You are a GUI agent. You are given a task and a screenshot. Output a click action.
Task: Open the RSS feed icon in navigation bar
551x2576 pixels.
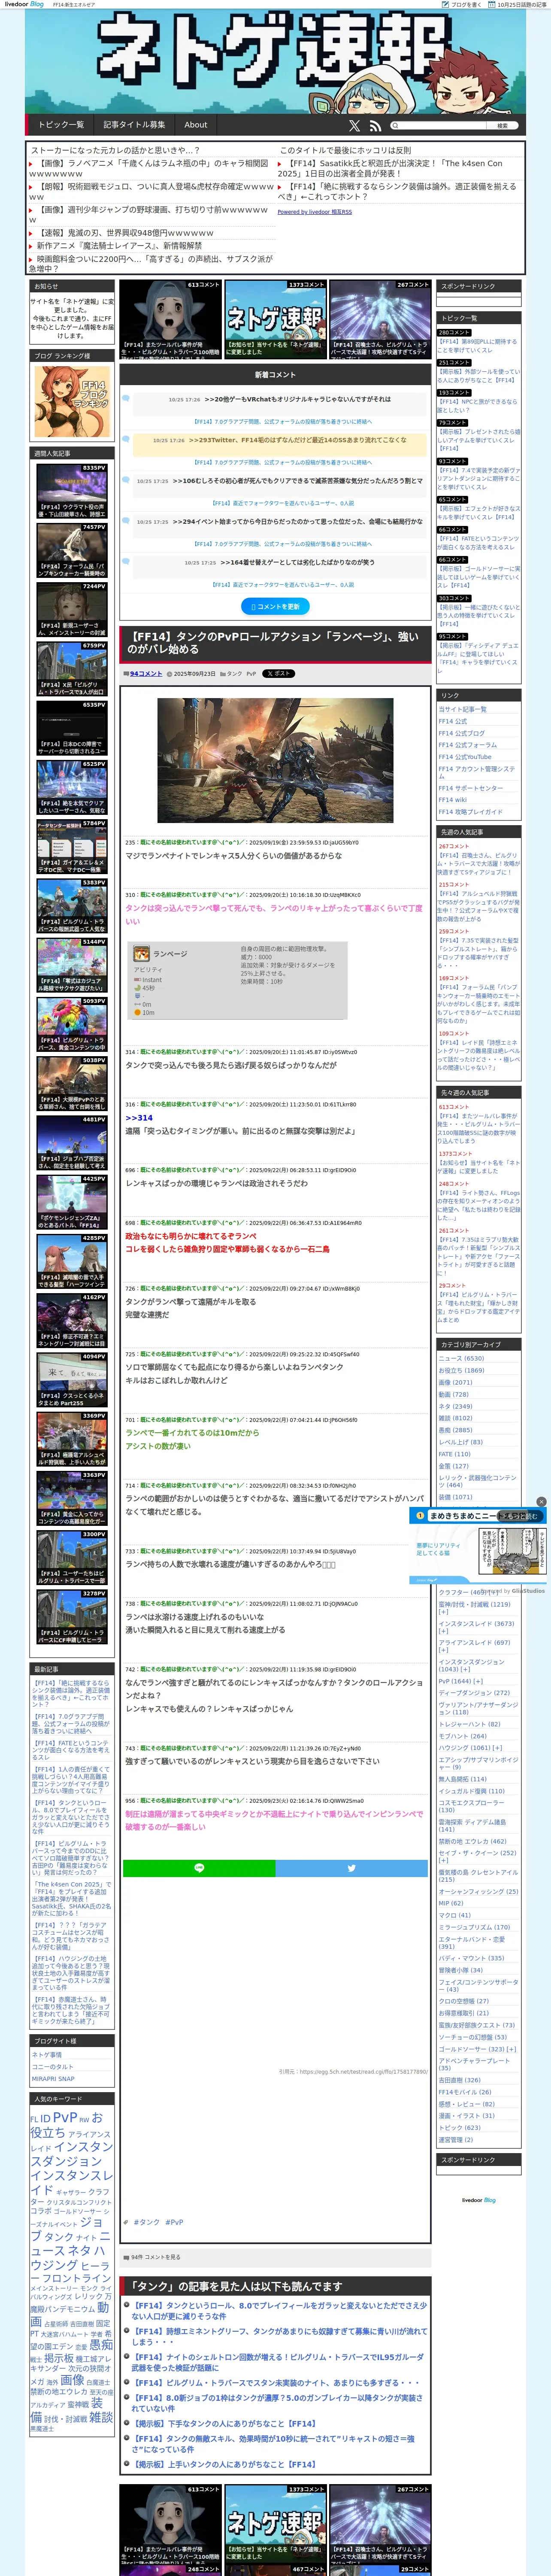375,125
